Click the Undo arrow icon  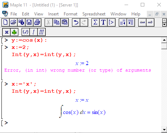point(76,22)
